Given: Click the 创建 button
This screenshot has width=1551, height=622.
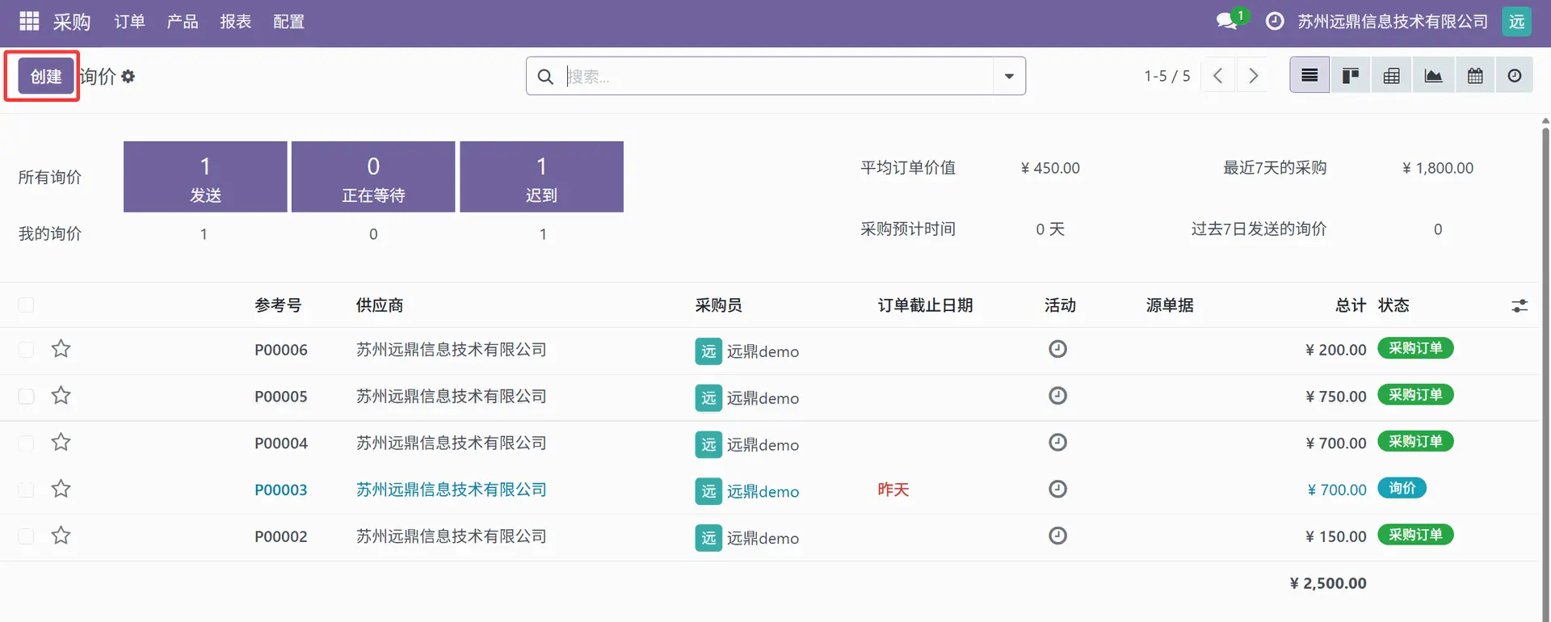Looking at the screenshot, I should click(x=46, y=77).
